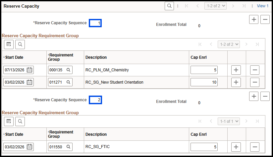
Task: Edit Cap Enrl for RC_PLN_GM_Chemistry
Action: (204, 70)
